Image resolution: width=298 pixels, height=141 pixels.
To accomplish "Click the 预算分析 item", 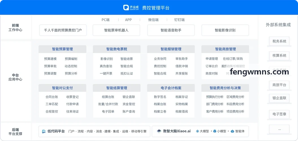I will click(71, 73).
